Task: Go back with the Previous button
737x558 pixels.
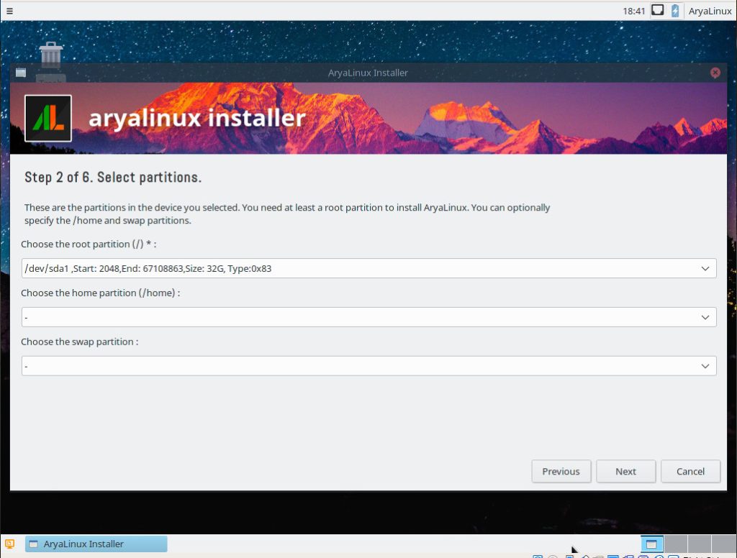Action: click(561, 472)
